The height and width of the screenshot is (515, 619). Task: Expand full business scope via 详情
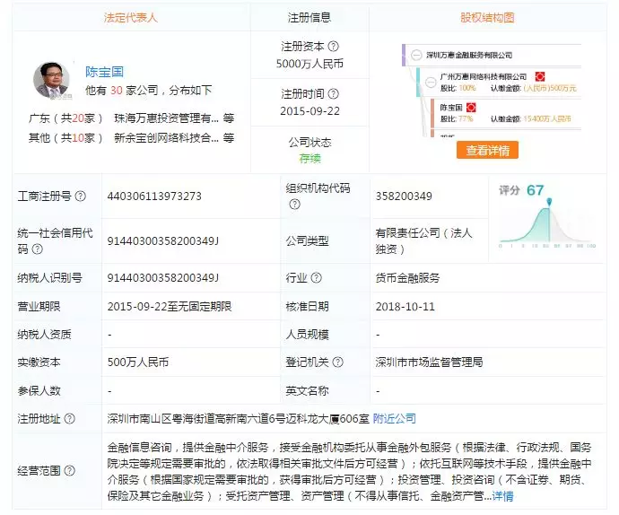503,495
